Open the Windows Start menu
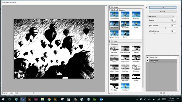Image resolution: width=182 pixels, height=102 pixels. tap(3, 99)
